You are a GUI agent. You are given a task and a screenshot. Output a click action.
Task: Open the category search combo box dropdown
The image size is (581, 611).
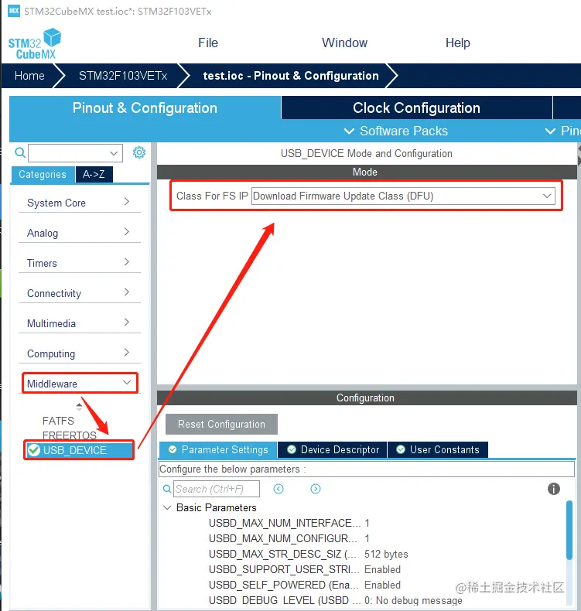click(114, 153)
